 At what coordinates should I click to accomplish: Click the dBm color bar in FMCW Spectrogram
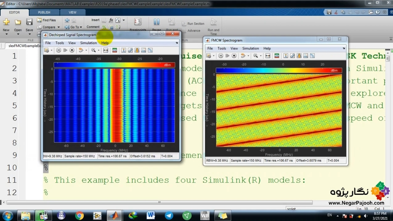click(x=278, y=70)
